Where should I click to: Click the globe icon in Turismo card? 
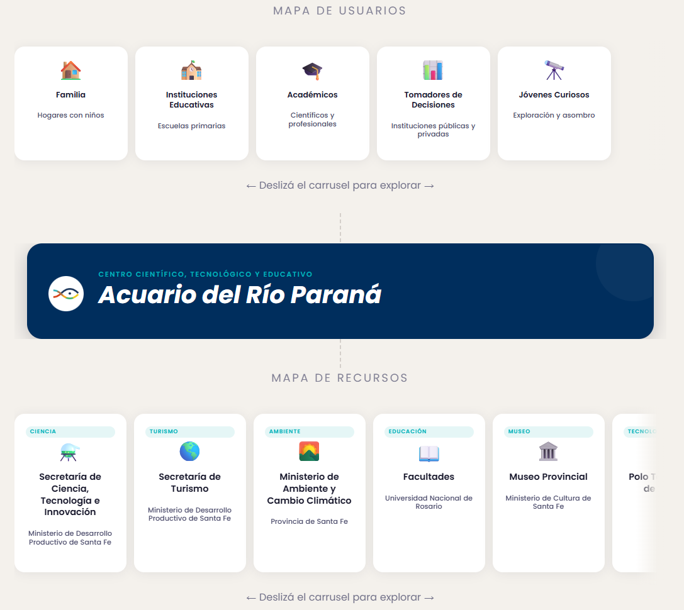(x=189, y=452)
